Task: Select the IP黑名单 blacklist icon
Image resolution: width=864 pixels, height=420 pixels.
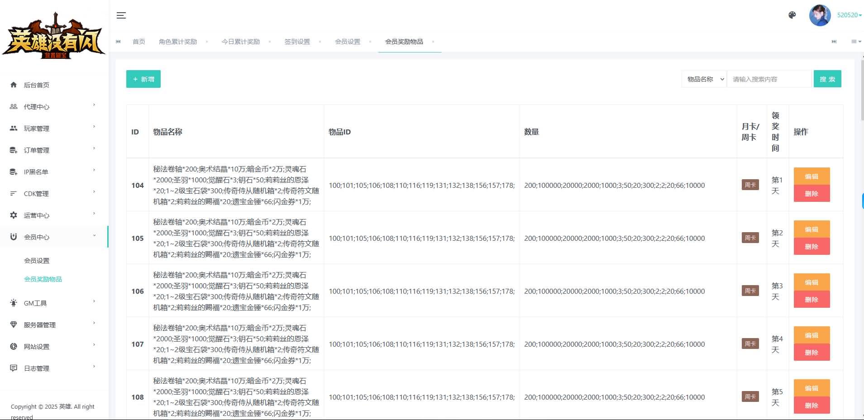Action: click(x=14, y=172)
